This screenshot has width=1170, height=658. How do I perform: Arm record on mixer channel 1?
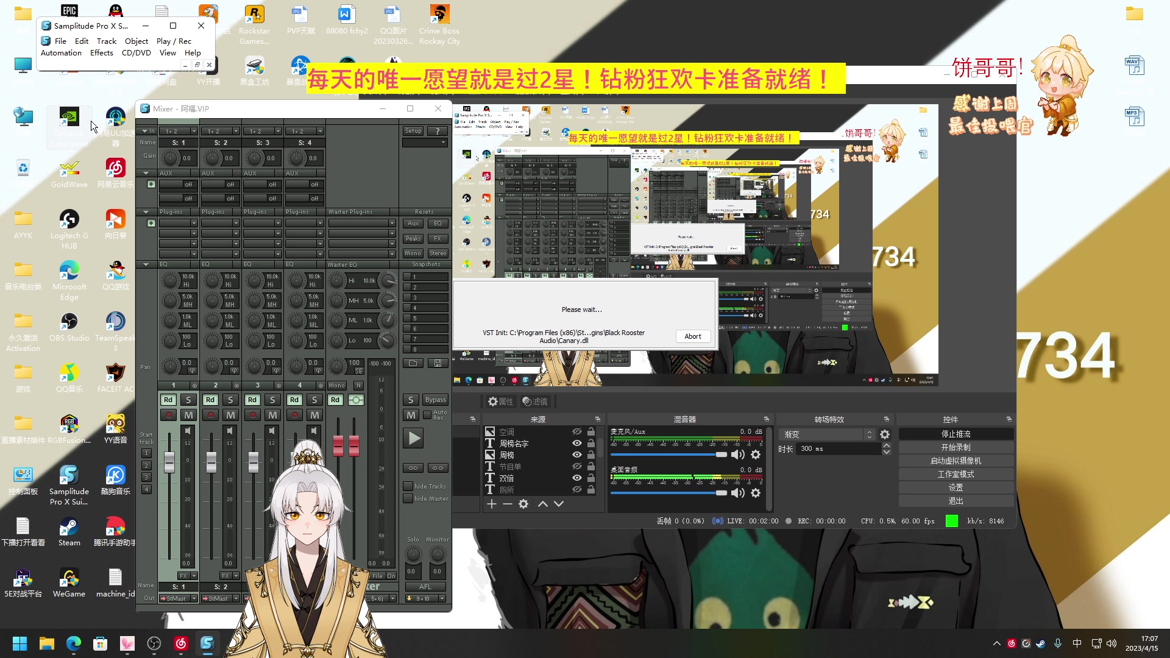(168, 415)
